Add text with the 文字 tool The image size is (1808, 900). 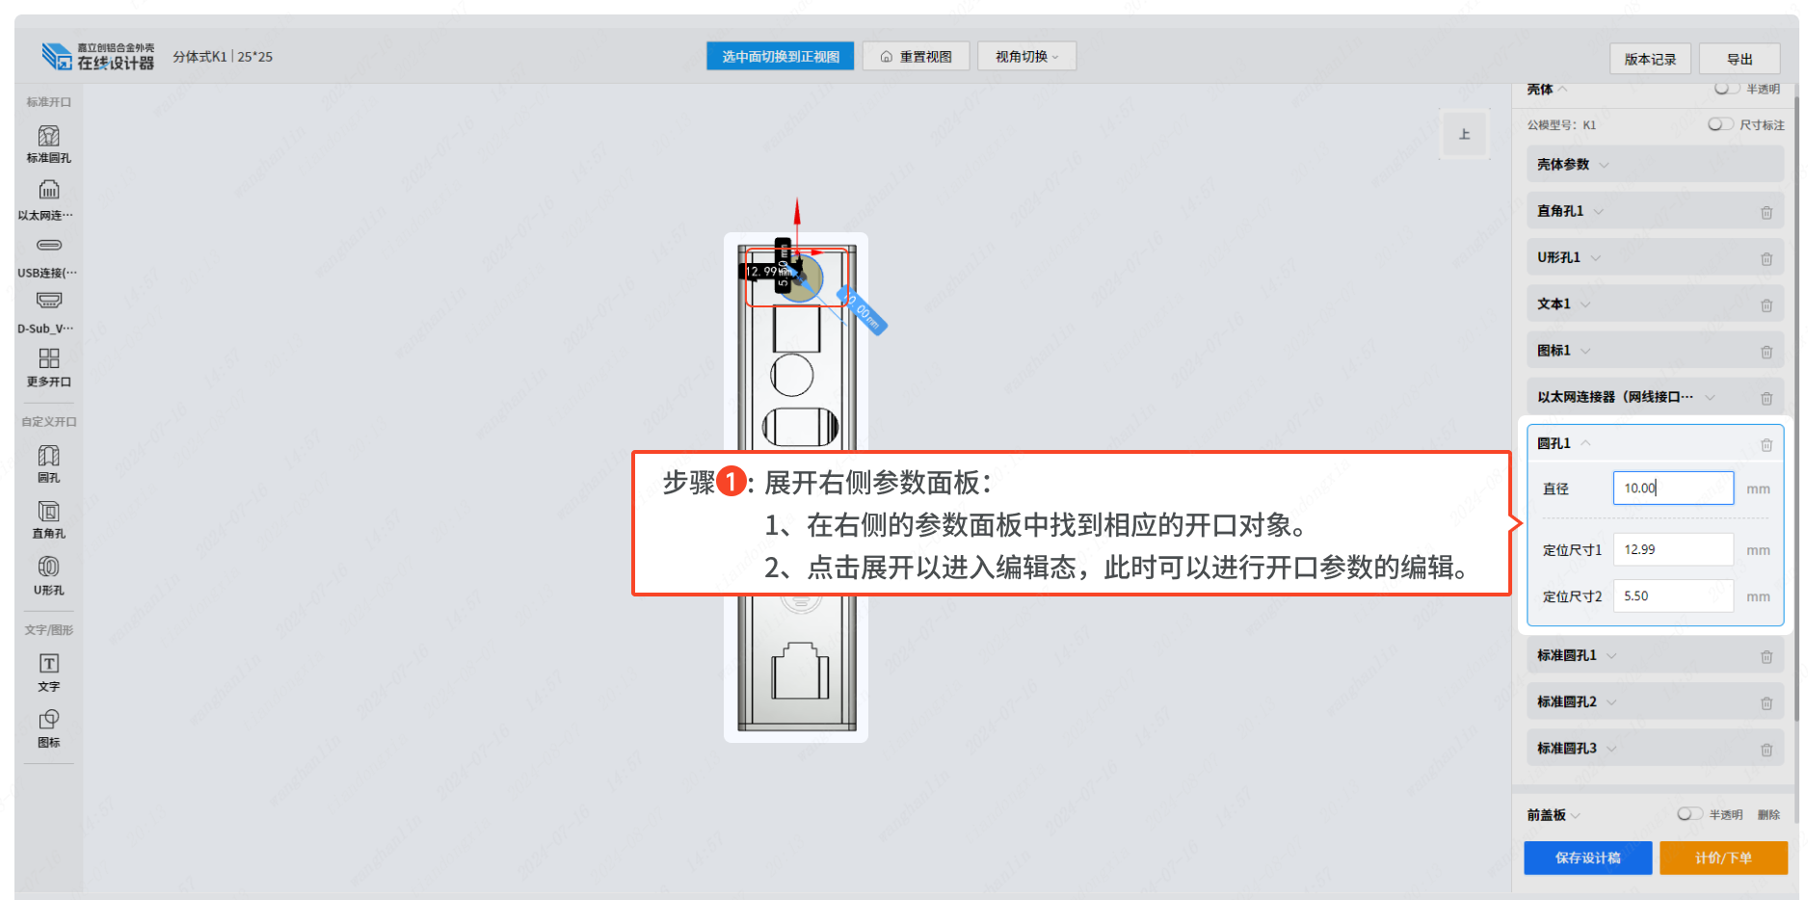point(48,673)
